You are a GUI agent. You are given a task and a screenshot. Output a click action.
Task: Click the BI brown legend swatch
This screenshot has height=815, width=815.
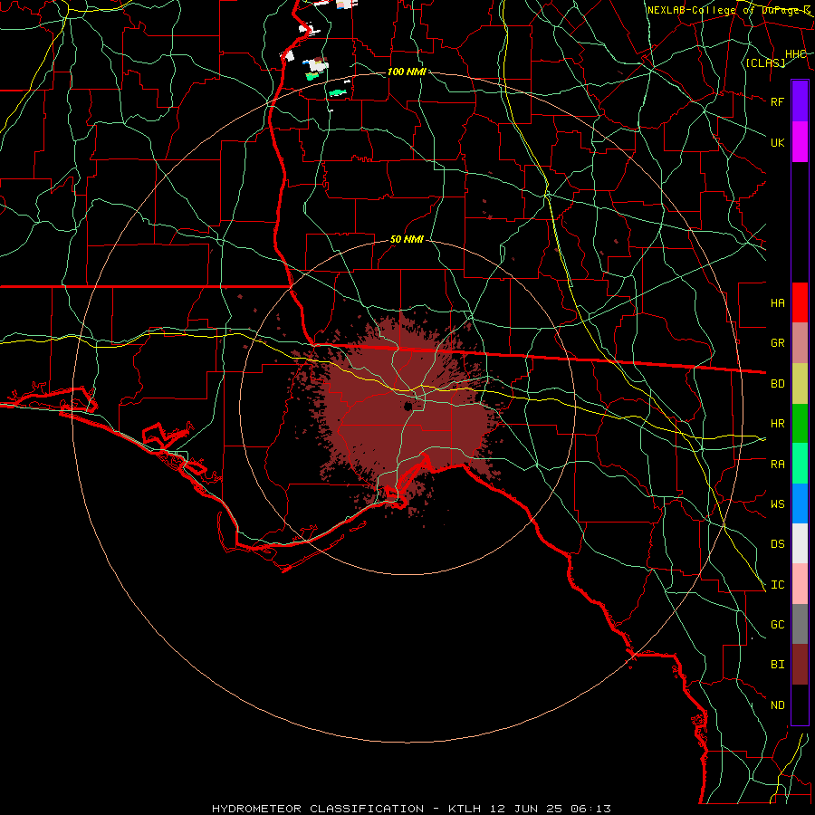point(800,665)
